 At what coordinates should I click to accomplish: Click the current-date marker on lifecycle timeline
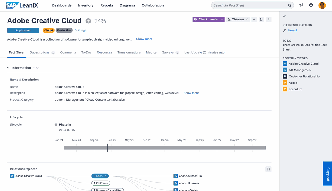pos(107,148)
